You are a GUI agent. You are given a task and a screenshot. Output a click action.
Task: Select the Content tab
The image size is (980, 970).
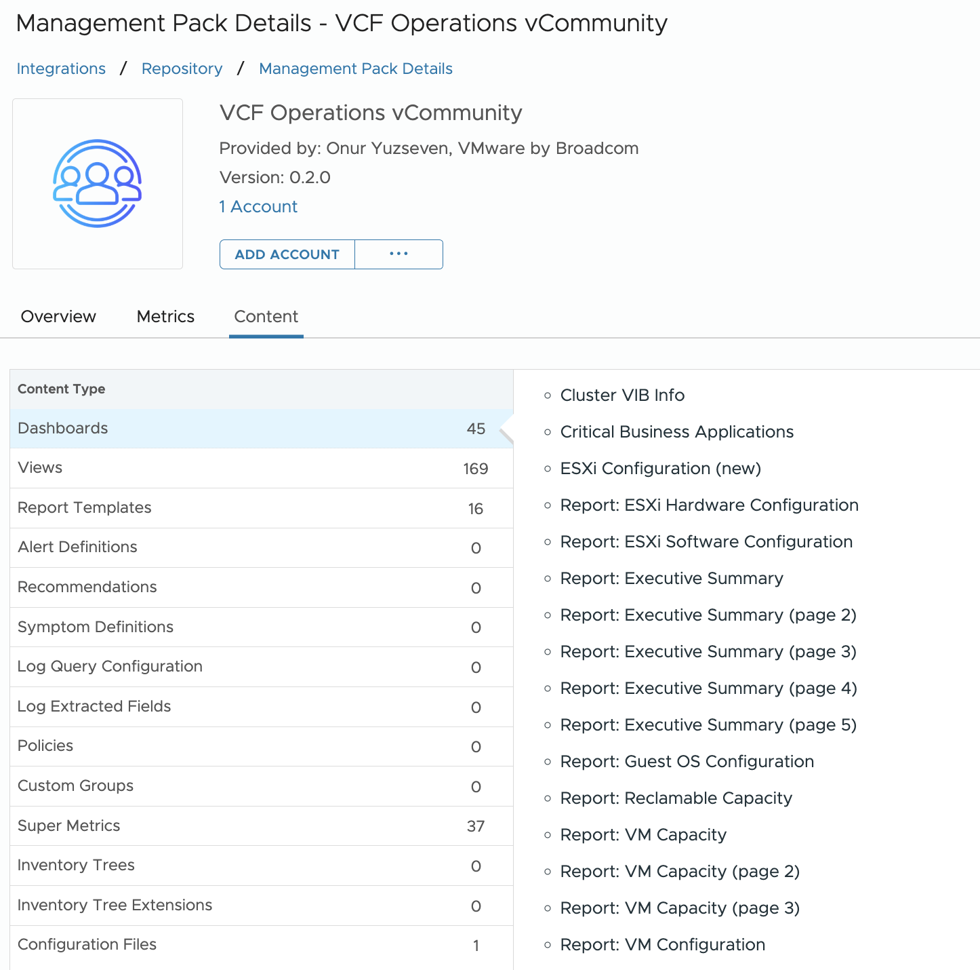click(266, 317)
